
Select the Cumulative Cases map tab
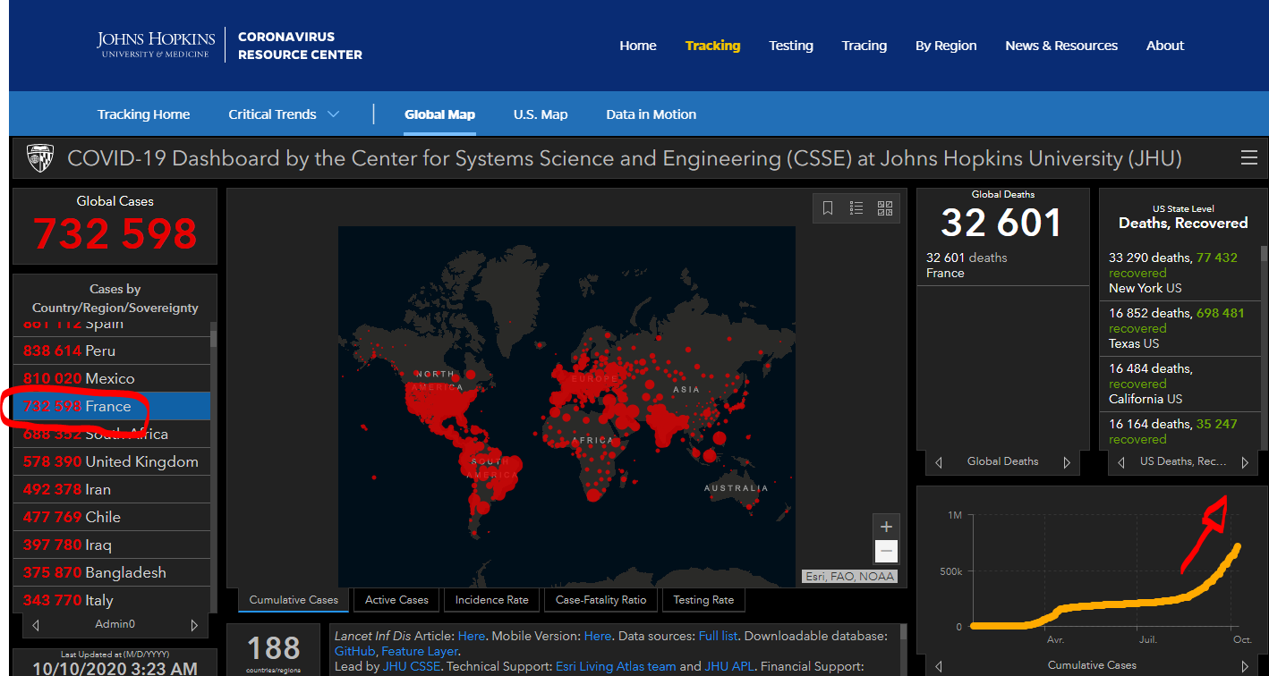click(x=294, y=600)
